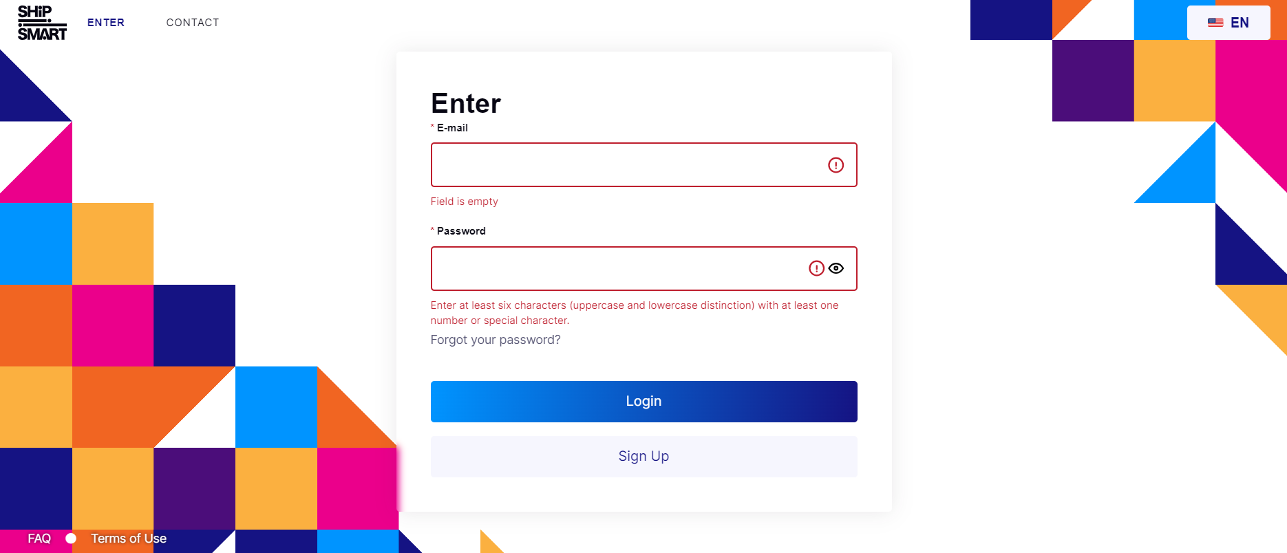Click the password field error warning icon
Image resolution: width=1287 pixels, height=553 pixels.
coord(816,268)
